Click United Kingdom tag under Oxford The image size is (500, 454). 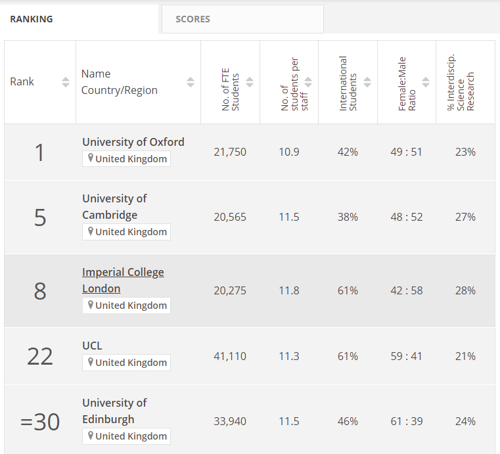coord(126,159)
